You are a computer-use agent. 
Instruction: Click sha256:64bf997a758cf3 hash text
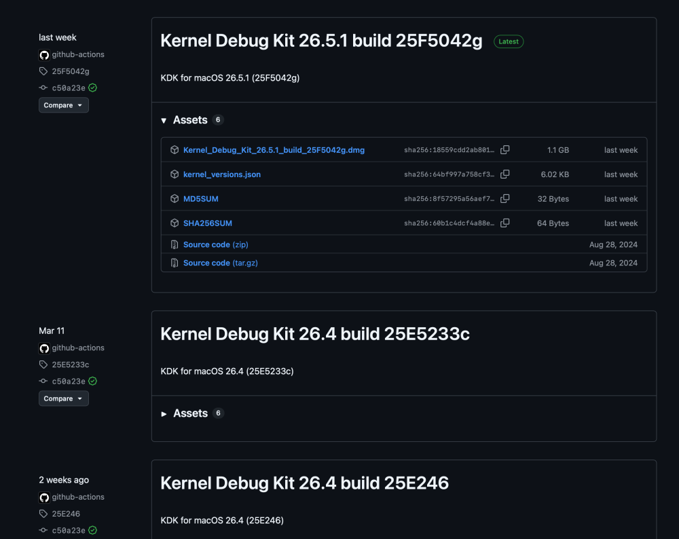[x=449, y=174]
